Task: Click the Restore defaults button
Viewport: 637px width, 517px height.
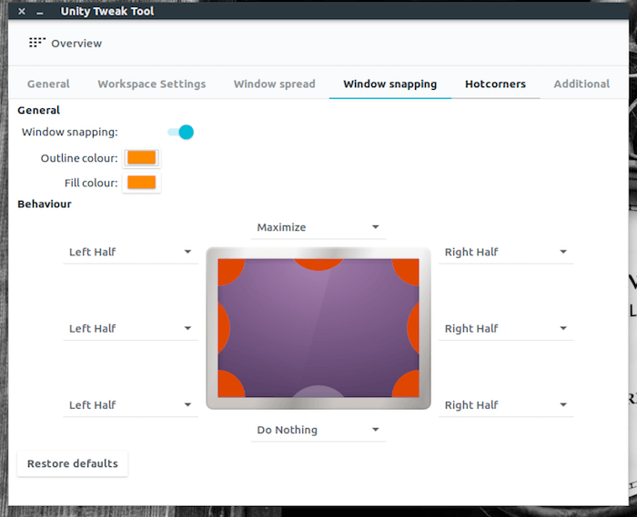Action: click(x=72, y=463)
